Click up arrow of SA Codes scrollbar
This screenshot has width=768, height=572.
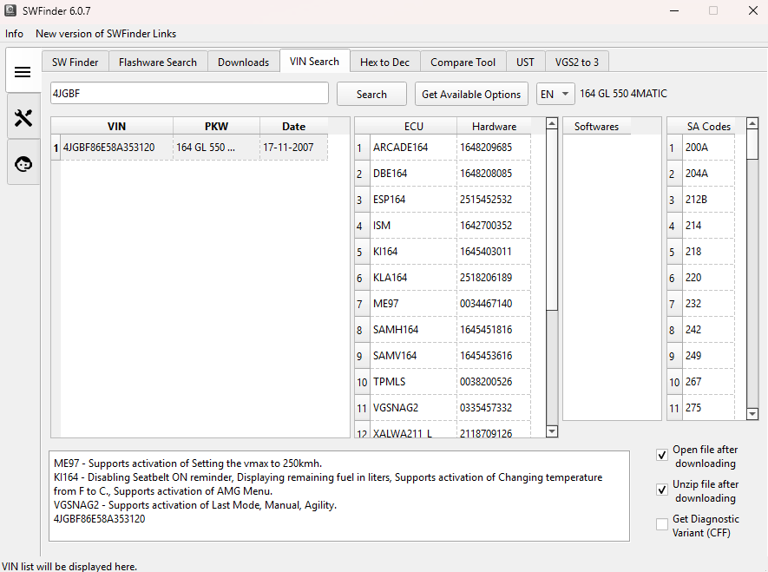point(753,123)
